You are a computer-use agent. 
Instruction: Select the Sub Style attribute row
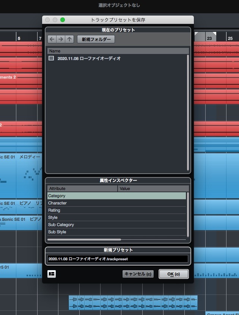pyautogui.click(x=116, y=232)
